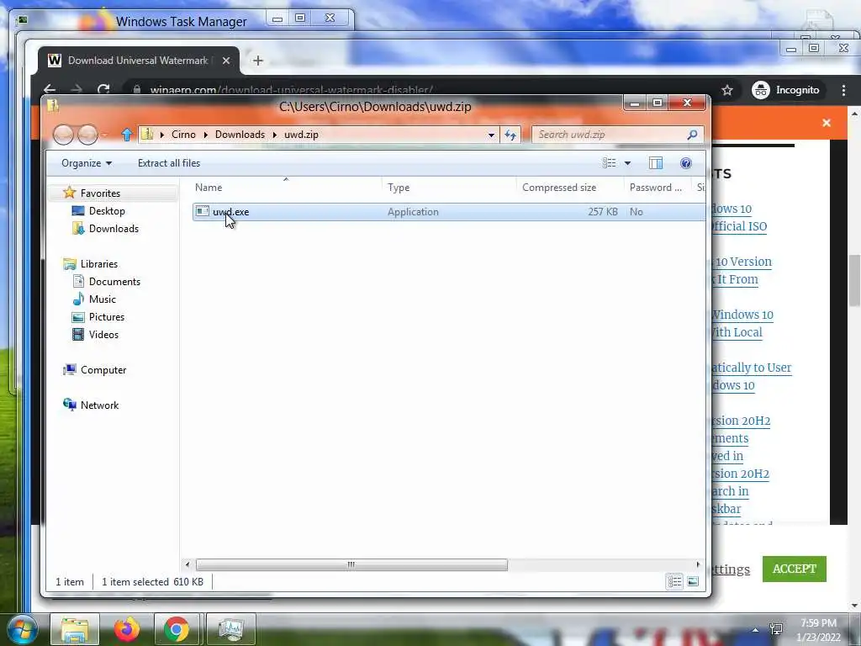Open the Explorer help icon
The height and width of the screenshot is (646, 861).
point(685,163)
